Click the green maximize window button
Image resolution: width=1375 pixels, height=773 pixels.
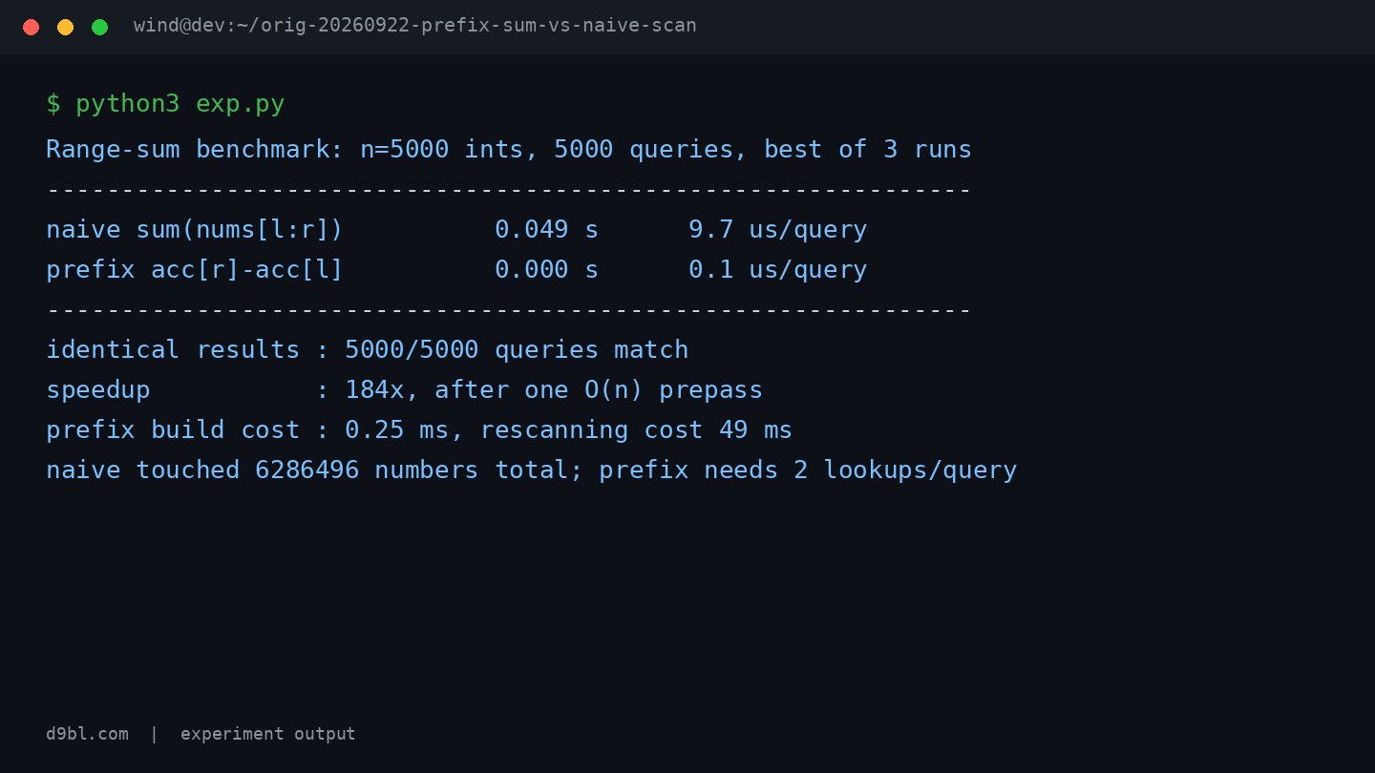click(x=99, y=27)
